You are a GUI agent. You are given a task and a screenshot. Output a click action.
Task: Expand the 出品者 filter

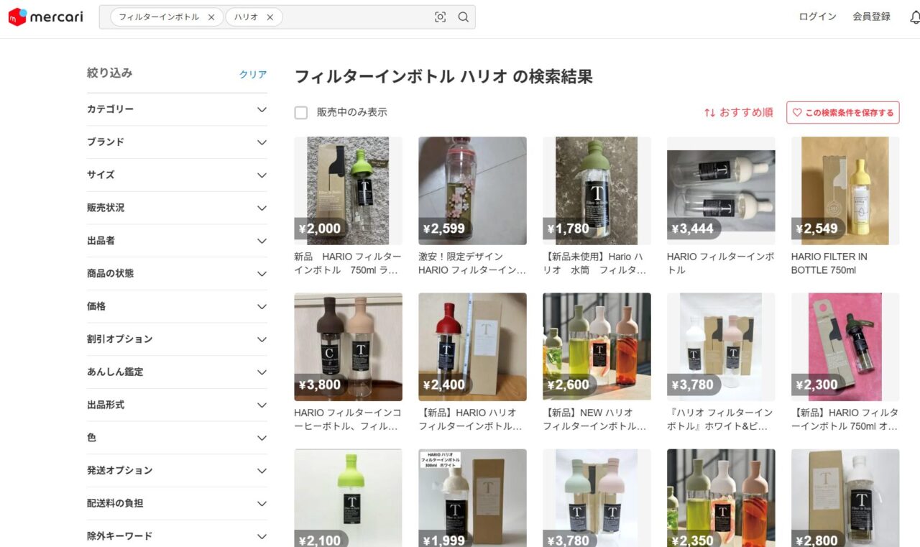click(177, 241)
